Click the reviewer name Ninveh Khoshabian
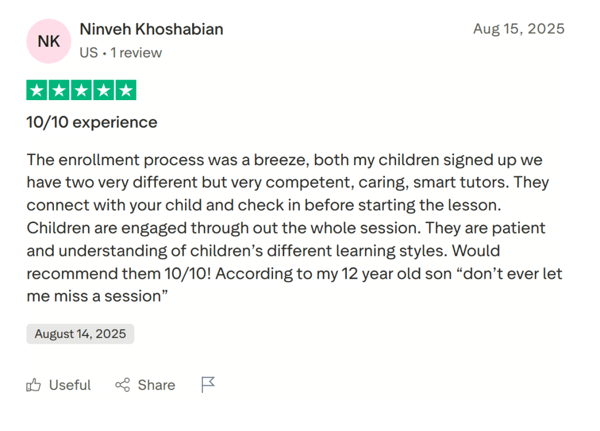Image resolution: width=600 pixels, height=431 pixels. [151, 29]
